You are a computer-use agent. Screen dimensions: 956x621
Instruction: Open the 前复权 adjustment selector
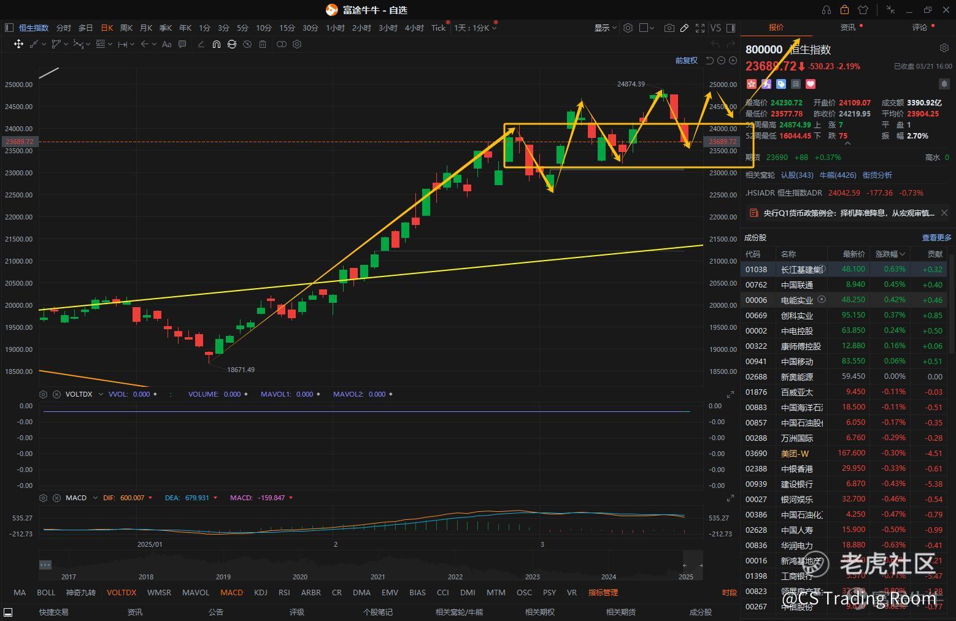point(687,60)
